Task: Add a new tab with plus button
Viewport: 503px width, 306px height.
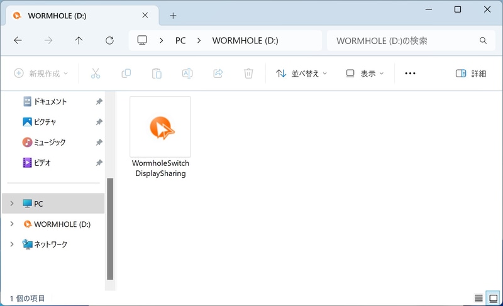Action: point(173,16)
